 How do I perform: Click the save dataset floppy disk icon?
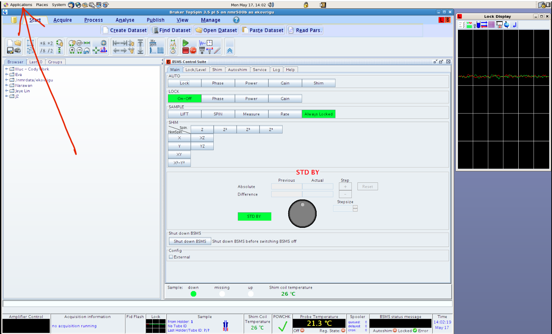pos(10,51)
